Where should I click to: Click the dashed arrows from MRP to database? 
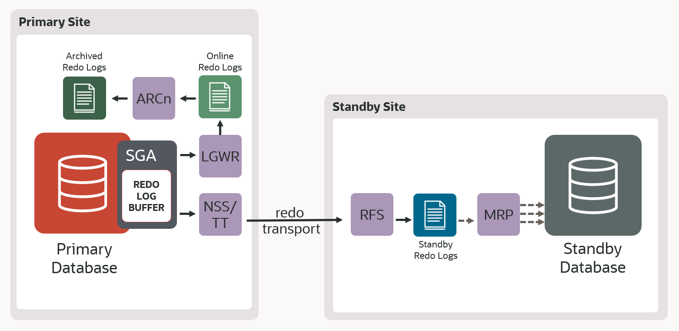tap(532, 214)
